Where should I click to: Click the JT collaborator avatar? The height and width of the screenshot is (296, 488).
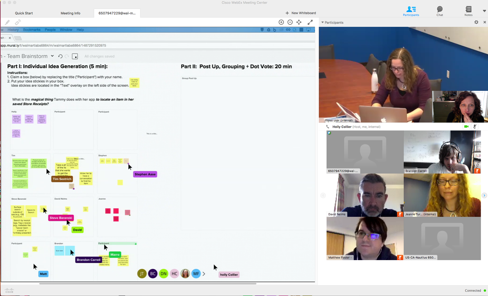pyautogui.click(x=142, y=274)
